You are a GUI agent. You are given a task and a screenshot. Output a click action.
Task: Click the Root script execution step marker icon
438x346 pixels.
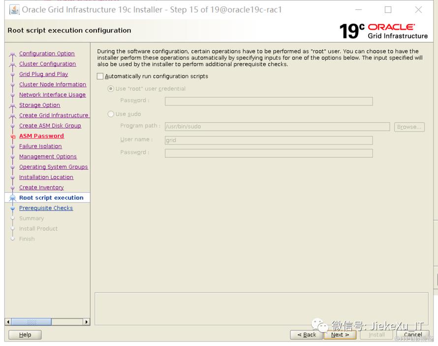[x=13, y=198]
